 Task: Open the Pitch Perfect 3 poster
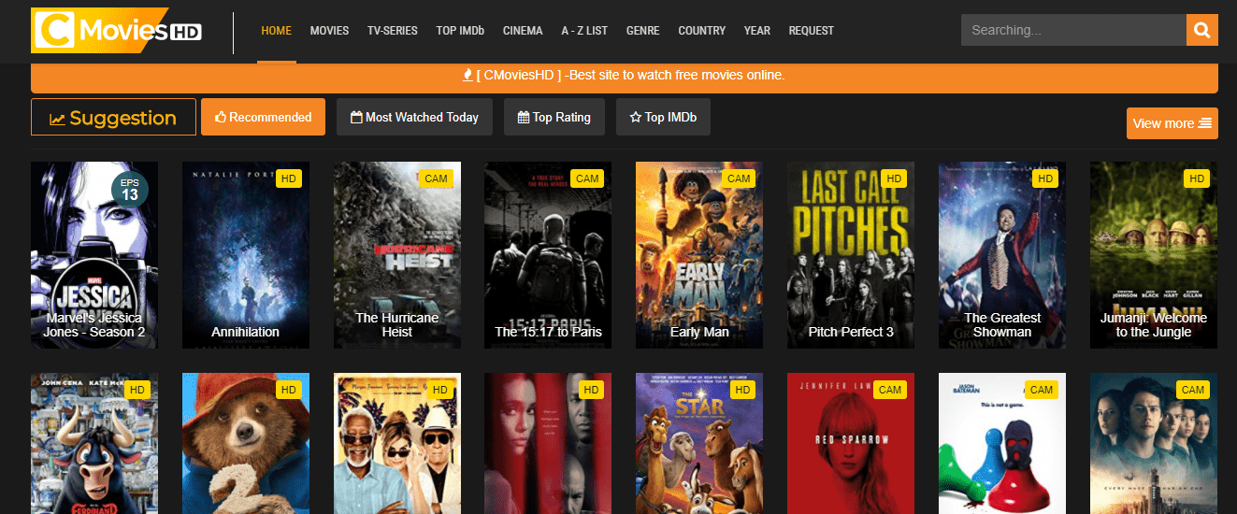tap(851, 255)
